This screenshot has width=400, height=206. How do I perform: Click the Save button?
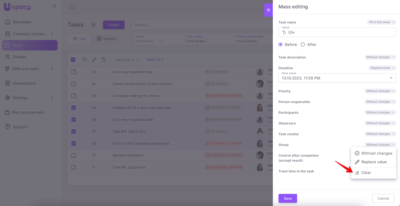(287, 198)
